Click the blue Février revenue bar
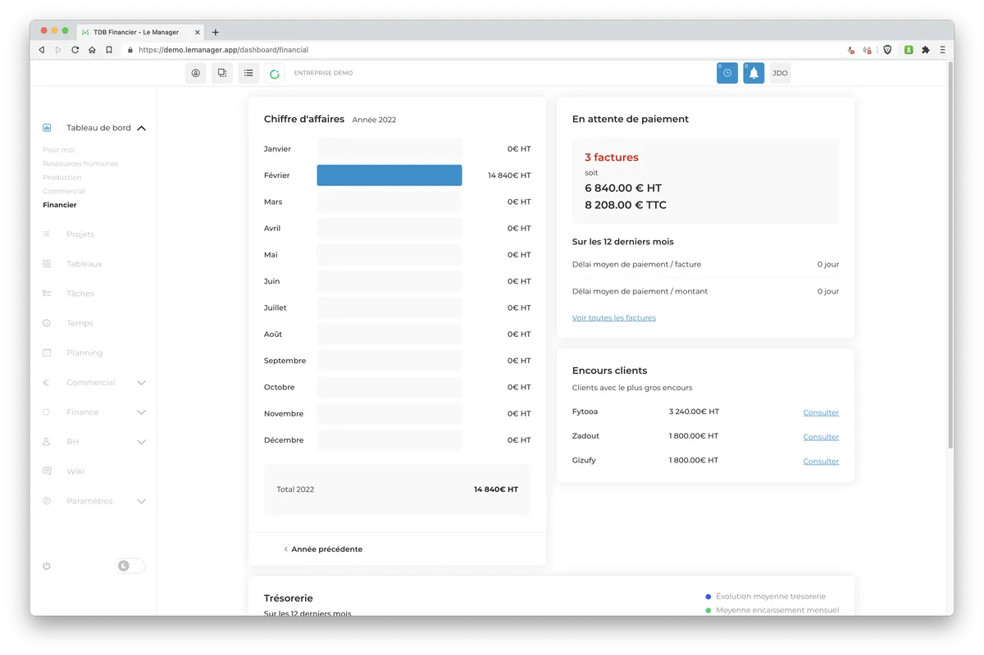Image resolution: width=984 pixels, height=655 pixels. (x=389, y=175)
